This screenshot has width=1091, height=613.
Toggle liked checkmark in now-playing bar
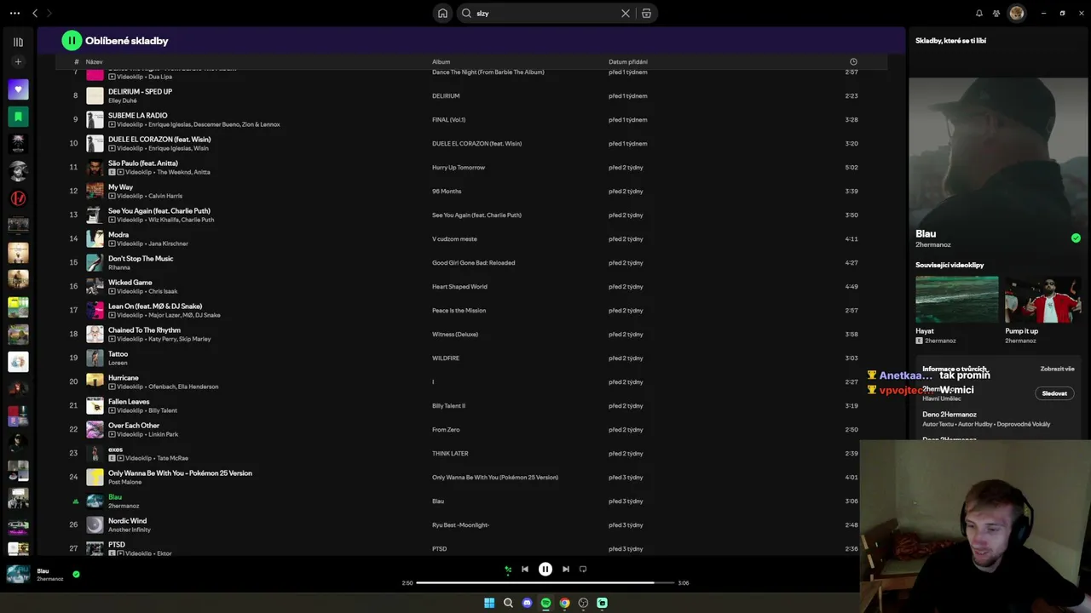pyautogui.click(x=76, y=575)
